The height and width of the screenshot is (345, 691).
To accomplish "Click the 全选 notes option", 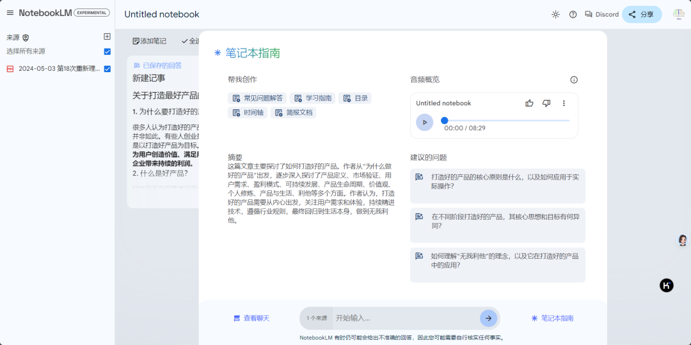I will click(x=191, y=41).
